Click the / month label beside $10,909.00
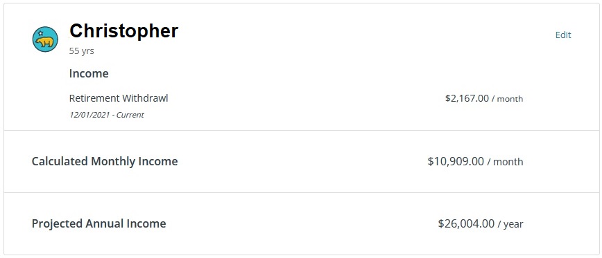This screenshot has height=258, width=602. 505,162
